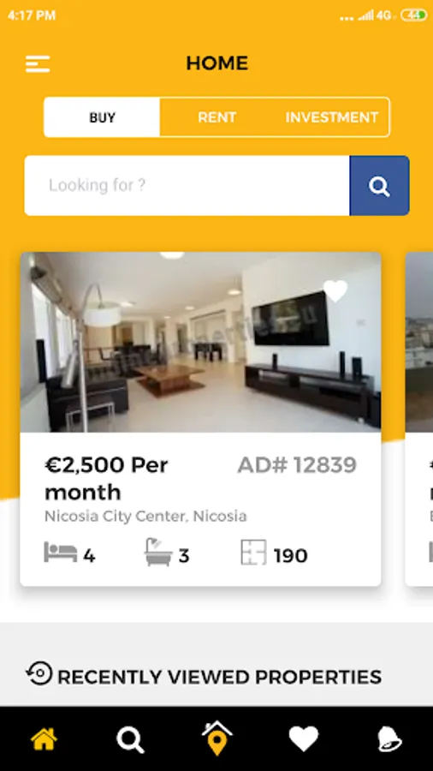Open notifications bell in bottom bar
Image resolution: width=433 pixels, height=771 pixels.
(x=389, y=739)
